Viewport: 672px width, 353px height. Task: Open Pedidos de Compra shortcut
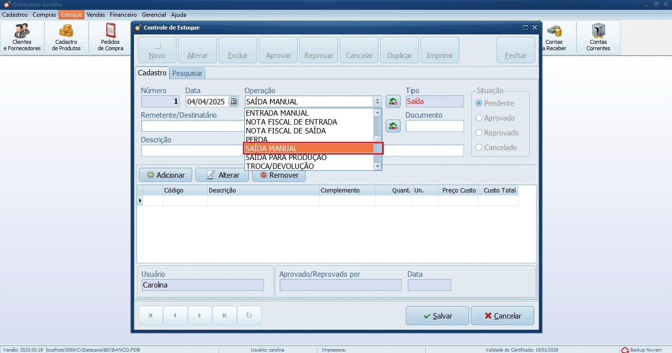click(110, 37)
